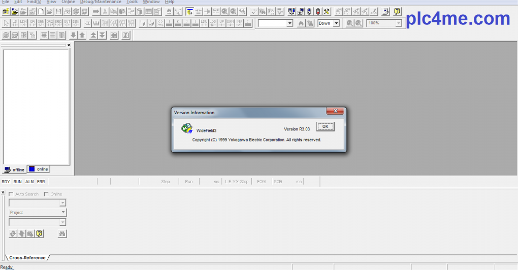This screenshot has height=270, width=518.
Task: Select the Cross-Reference tab
Action: click(27, 258)
